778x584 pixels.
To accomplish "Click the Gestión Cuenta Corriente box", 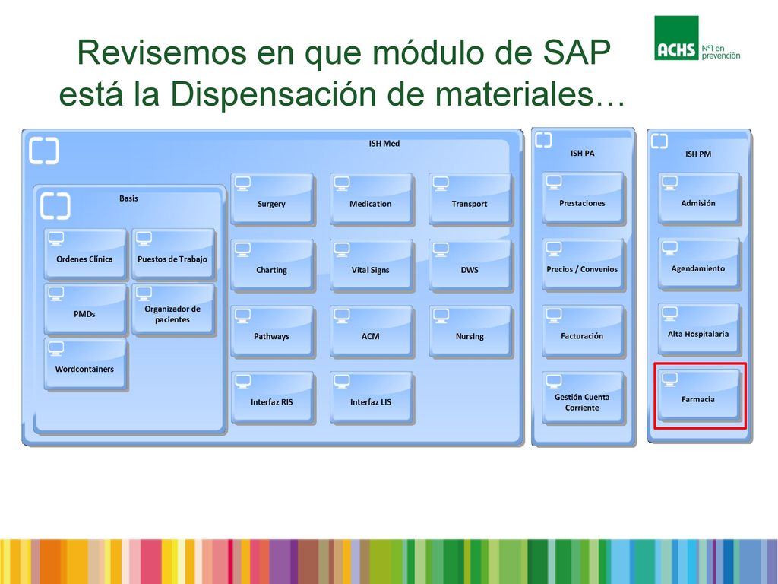I will point(583,397).
